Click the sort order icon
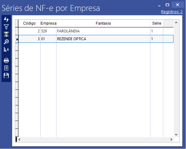 click(6, 49)
